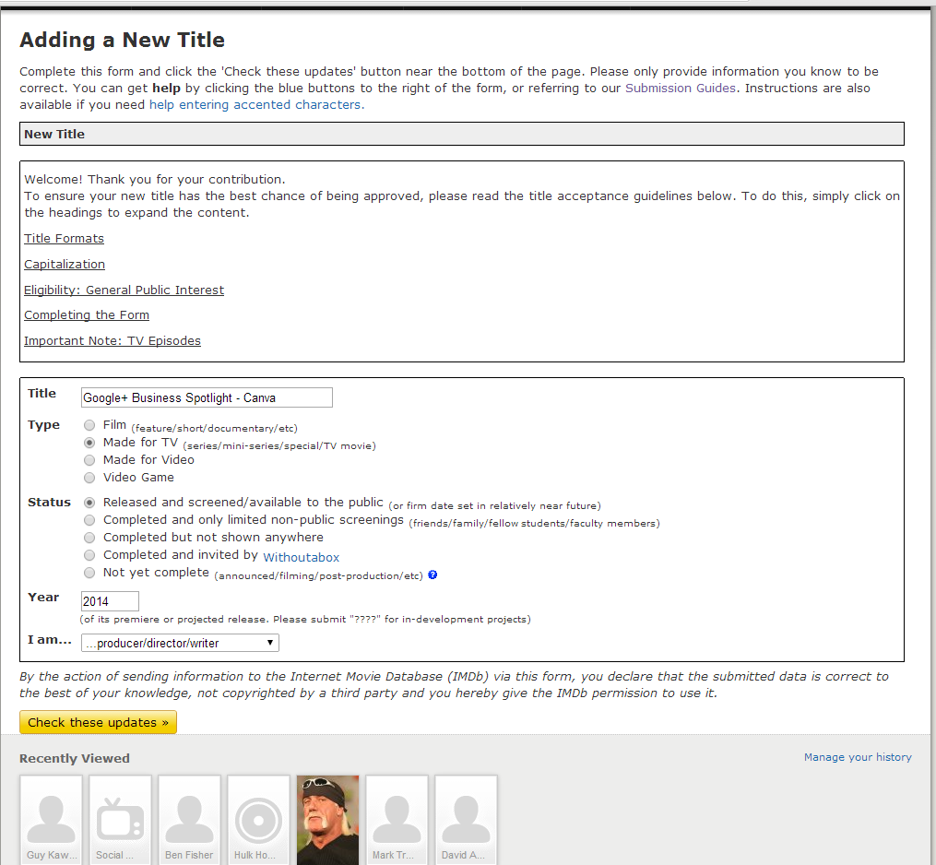This screenshot has width=936, height=865.
Task: Click the blue help icon beside 'Not yet complete'
Action: point(432,575)
